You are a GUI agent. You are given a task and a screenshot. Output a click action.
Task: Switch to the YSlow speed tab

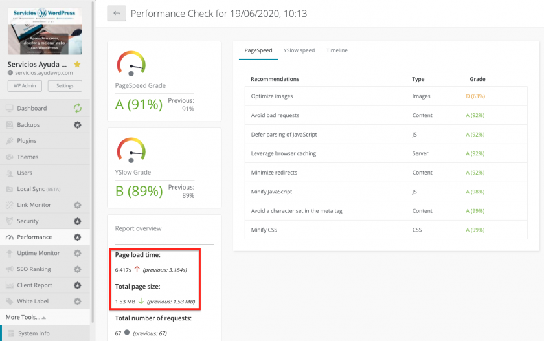[x=299, y=50]
